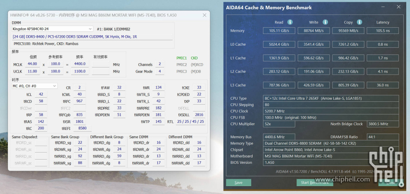Open the Kingston KF584C40-24 DIMM dropdown
This screenshot has height=194, width=410.
(x=52, y=29)
